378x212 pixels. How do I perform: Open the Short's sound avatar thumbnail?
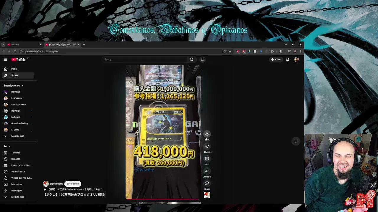[207, 195]
